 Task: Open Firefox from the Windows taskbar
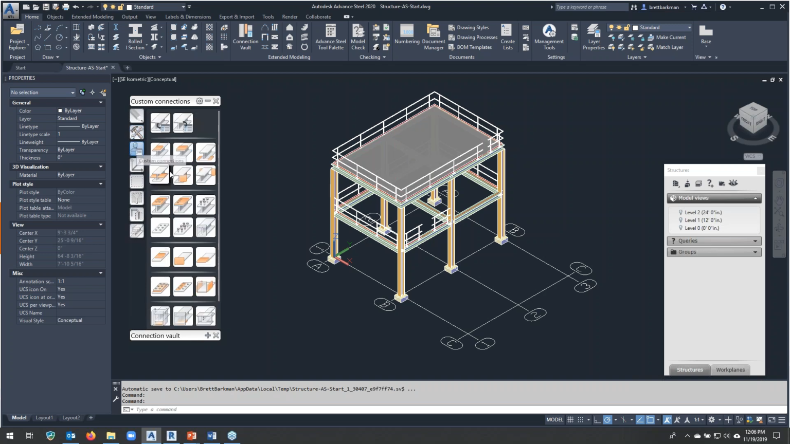(x=91, y=436)
